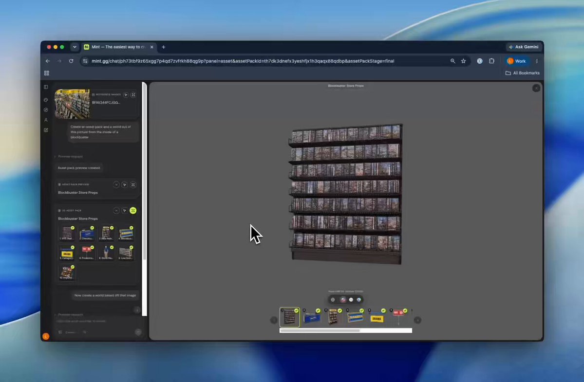584x382 pixels.
Task: Open the tab search dropdown in Chrome
Action: (x=75, y=47)
